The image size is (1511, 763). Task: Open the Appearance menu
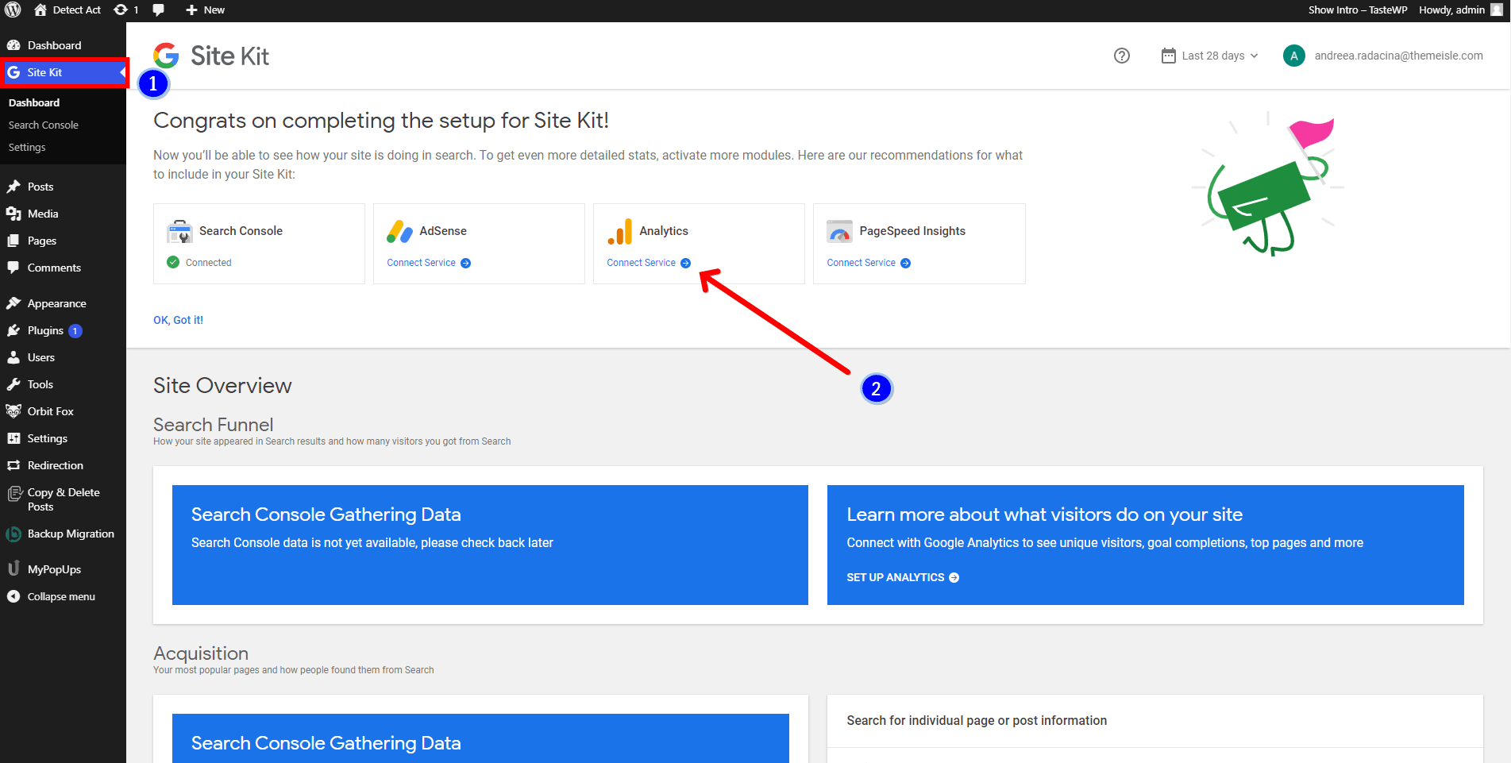[56, 304]
